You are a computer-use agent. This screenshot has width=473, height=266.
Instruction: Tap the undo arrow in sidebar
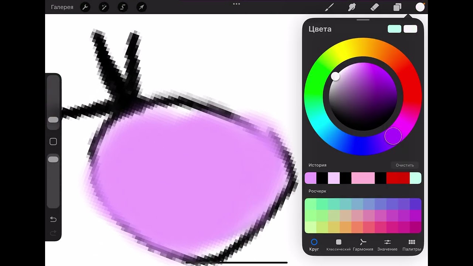coord(53,219)
